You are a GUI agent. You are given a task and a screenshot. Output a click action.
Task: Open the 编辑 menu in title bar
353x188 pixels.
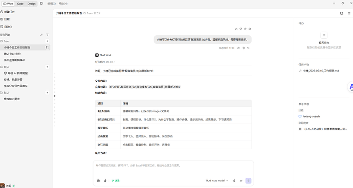[52, 4]
